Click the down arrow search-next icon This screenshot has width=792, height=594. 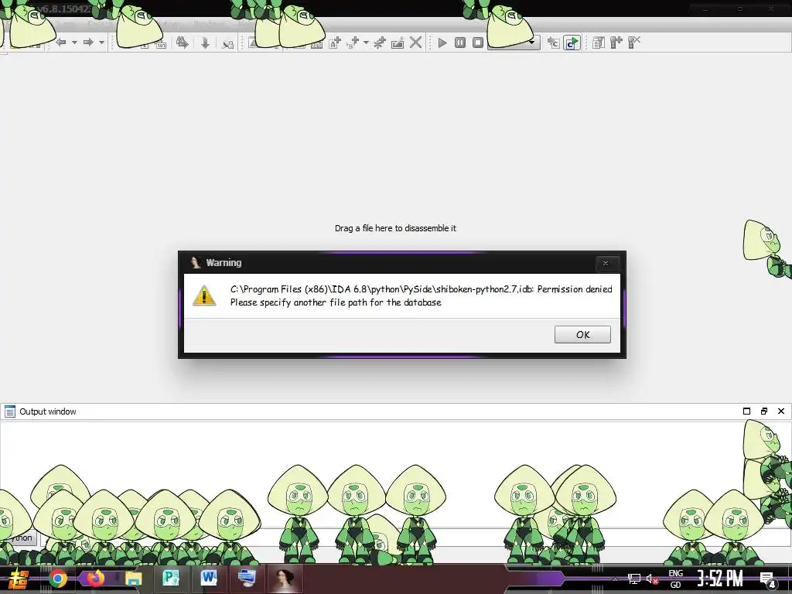(x=205, y=43)
